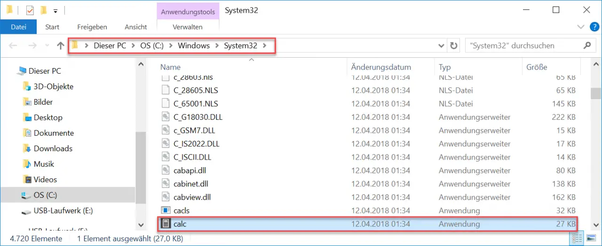Sort by the Änderungsdatum column header
This screenshot has width=602, height=246.
[x=381, y=67]
